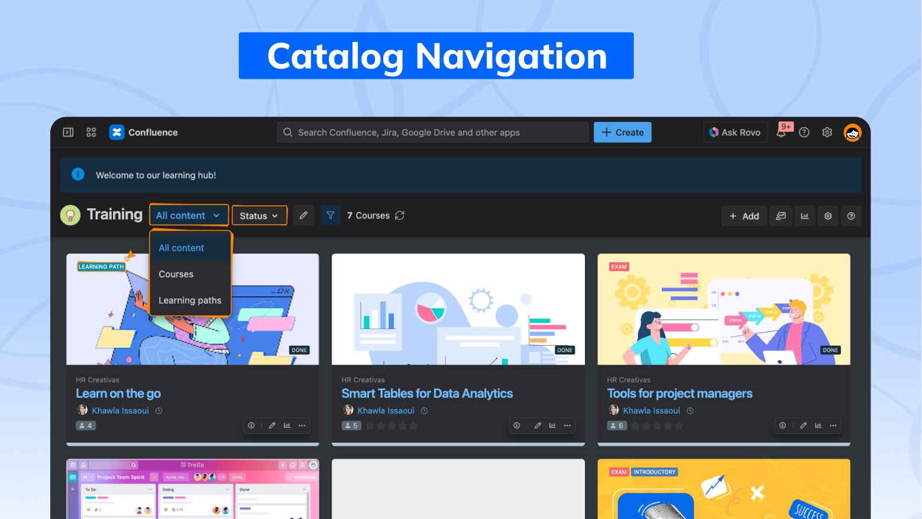Rate Smart Tables course with stars
Viewport: 922px width, 519px height.
click(392, 425)
